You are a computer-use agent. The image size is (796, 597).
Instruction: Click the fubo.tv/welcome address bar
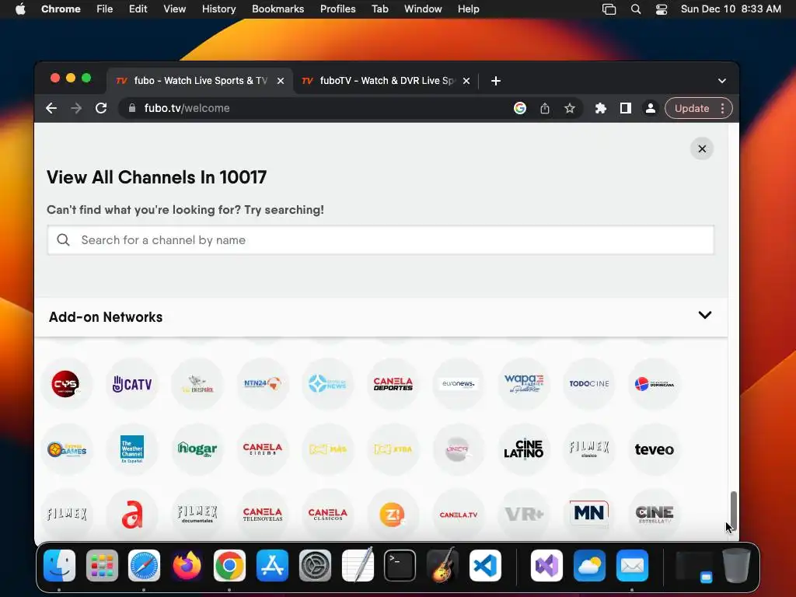[x=315, y=108]
